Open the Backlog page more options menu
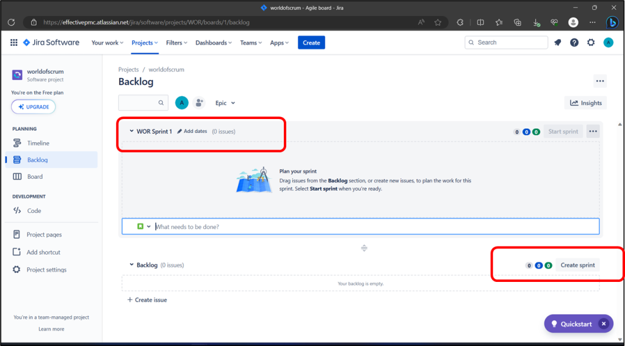Image resolution: width=625 pixels, height=346 pixels. click(600, 81)
